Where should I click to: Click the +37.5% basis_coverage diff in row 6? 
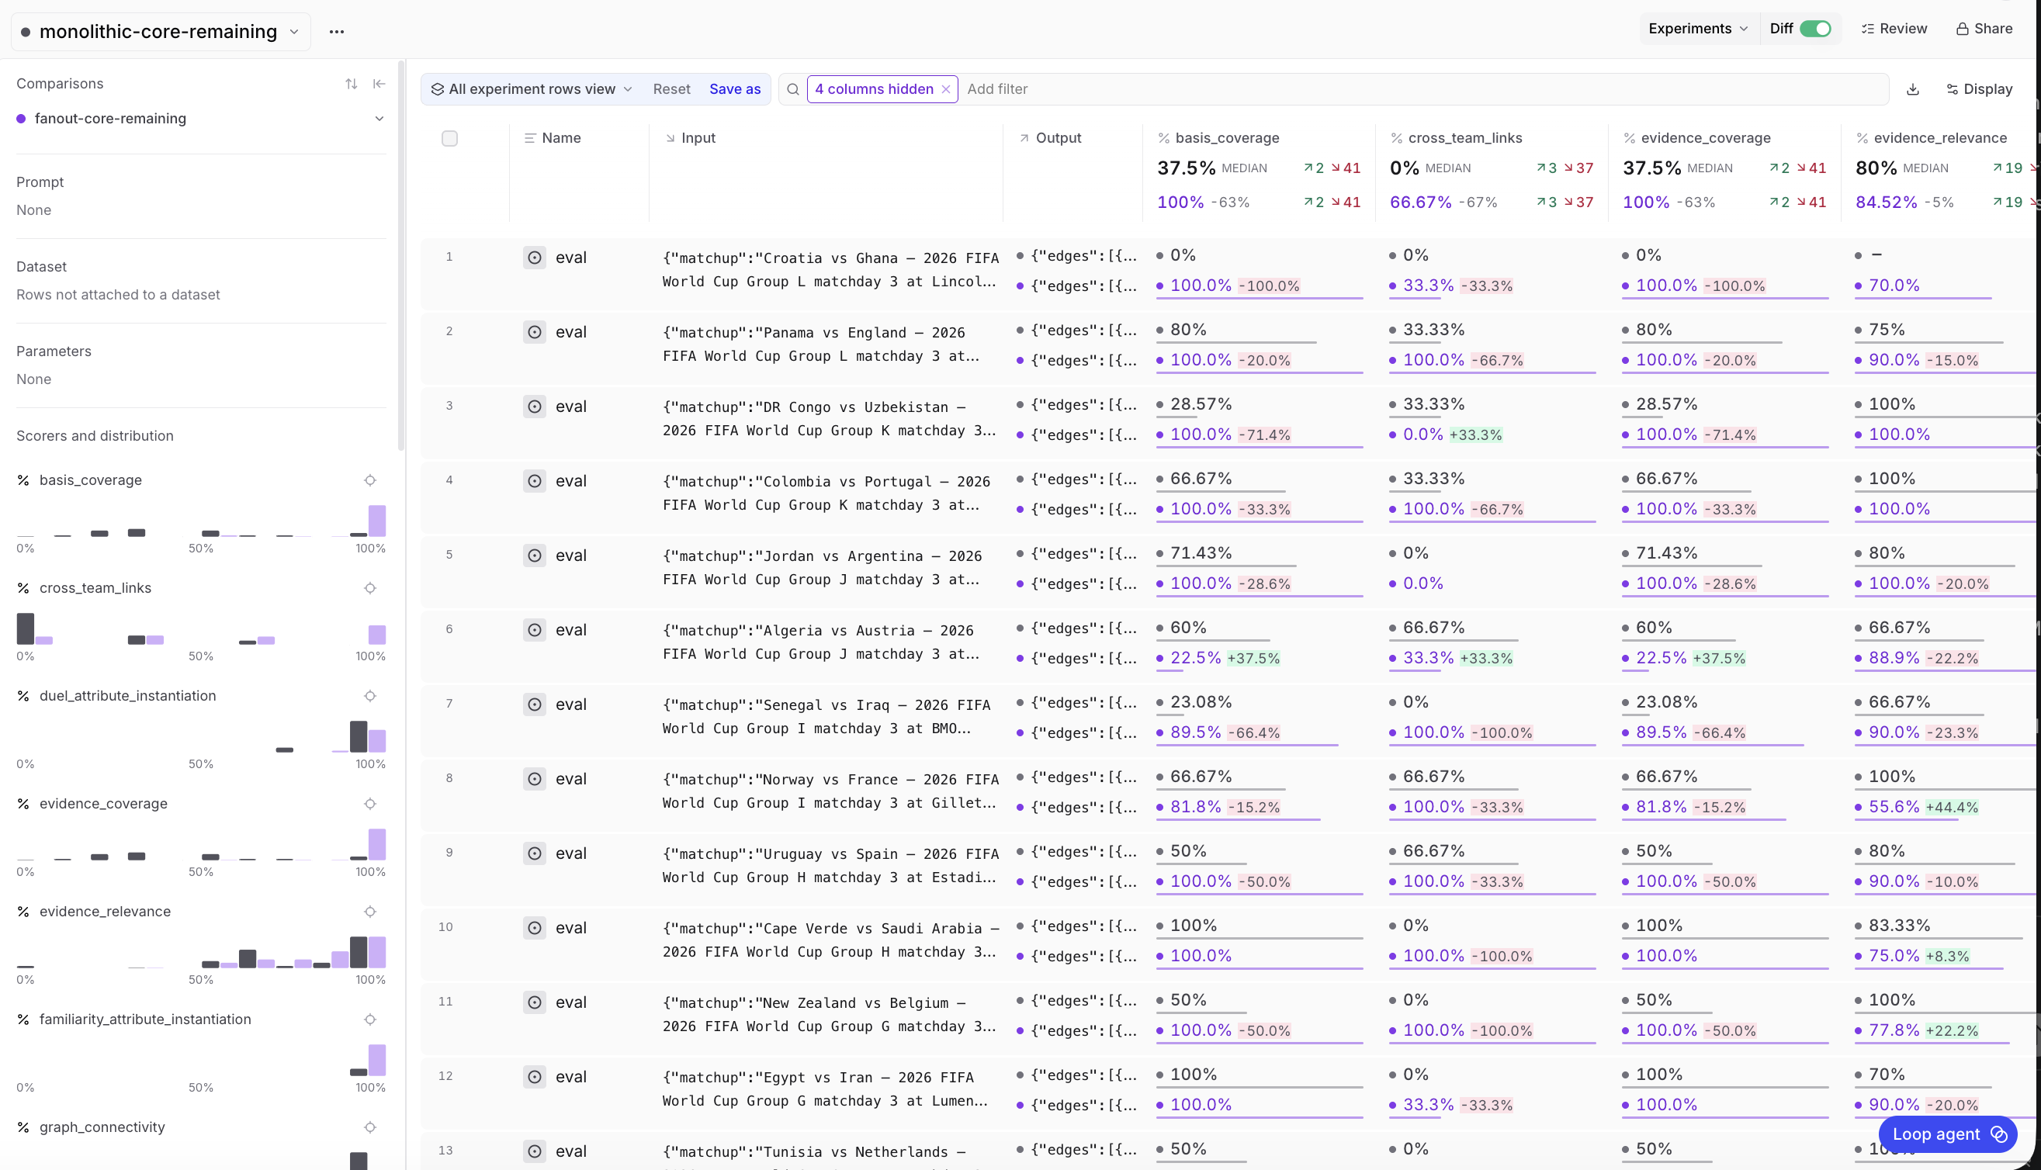tap(1253, 659)
